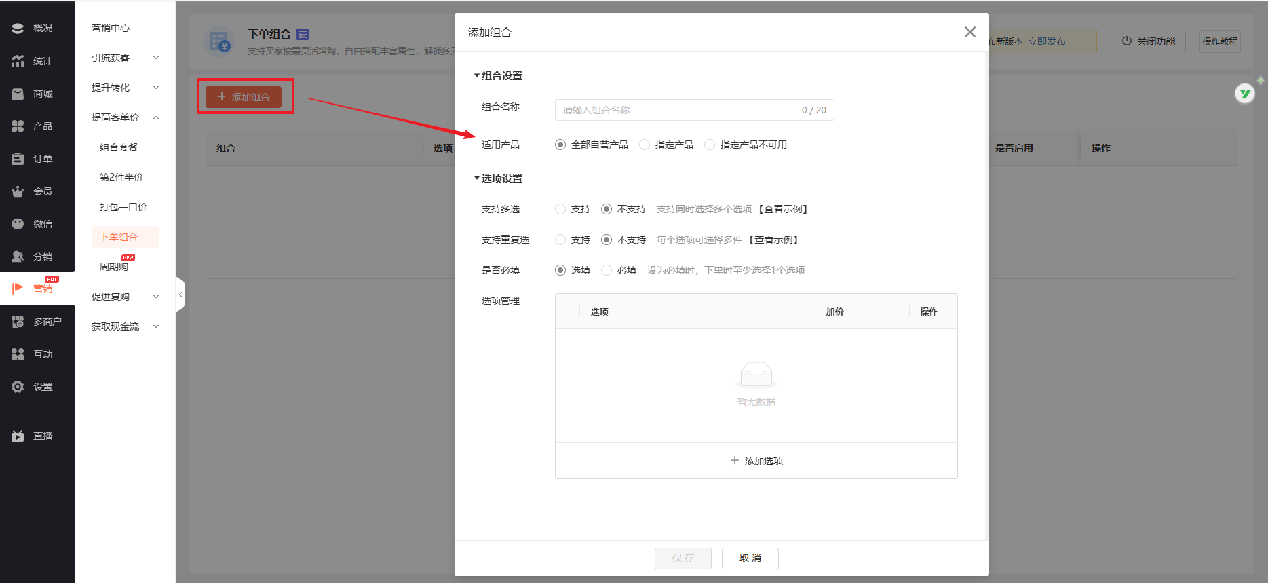Click the 会员 member crown icon
The image size is (1268, 583).
pyautogui.click(x=18, y=191)
